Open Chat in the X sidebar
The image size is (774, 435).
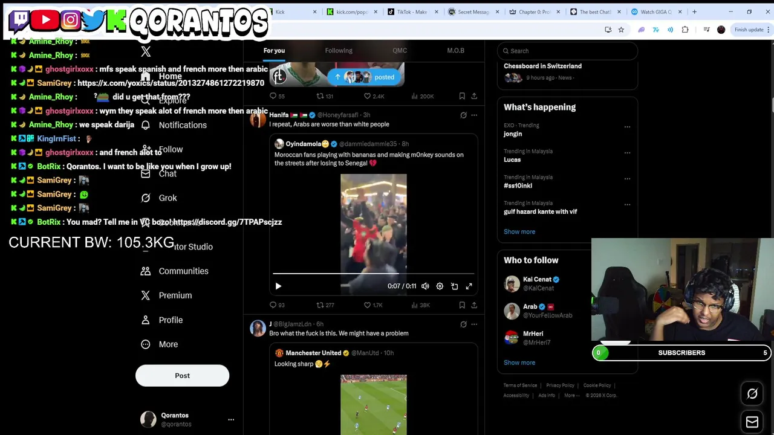click(159, 173)
